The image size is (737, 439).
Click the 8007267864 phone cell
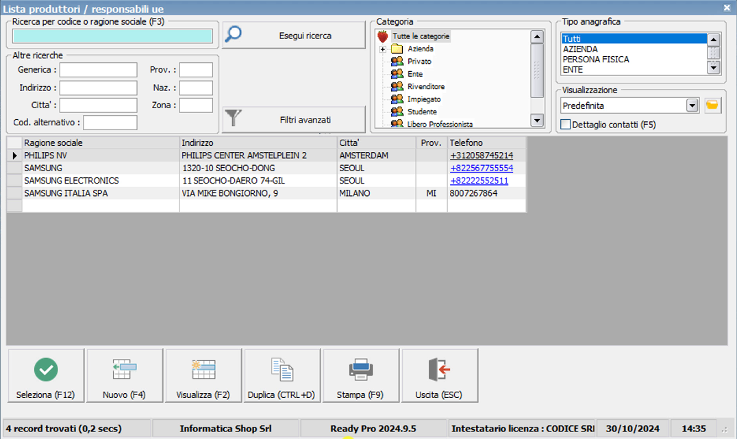point(486,193)
